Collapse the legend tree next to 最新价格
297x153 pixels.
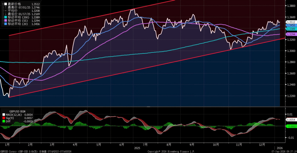(2, 4)
